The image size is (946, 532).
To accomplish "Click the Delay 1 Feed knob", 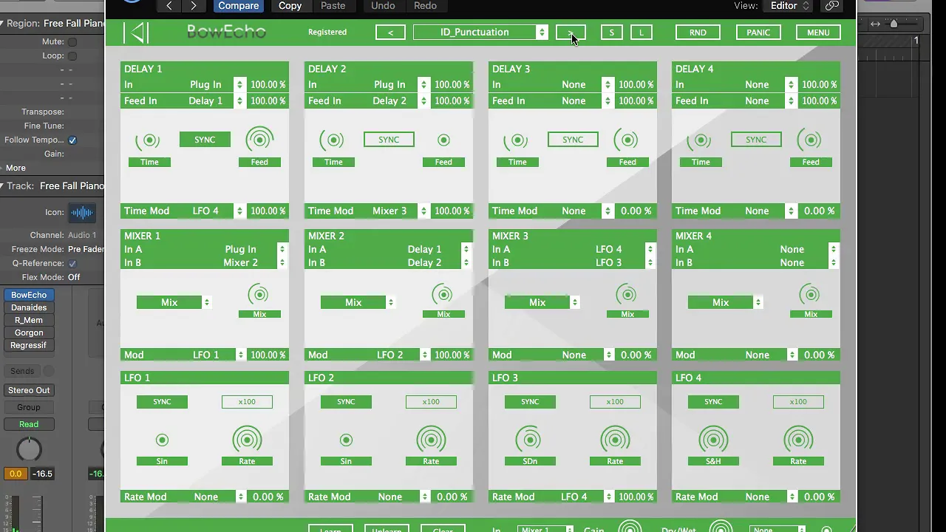I will pyautogui.click(x=259, y=139).
